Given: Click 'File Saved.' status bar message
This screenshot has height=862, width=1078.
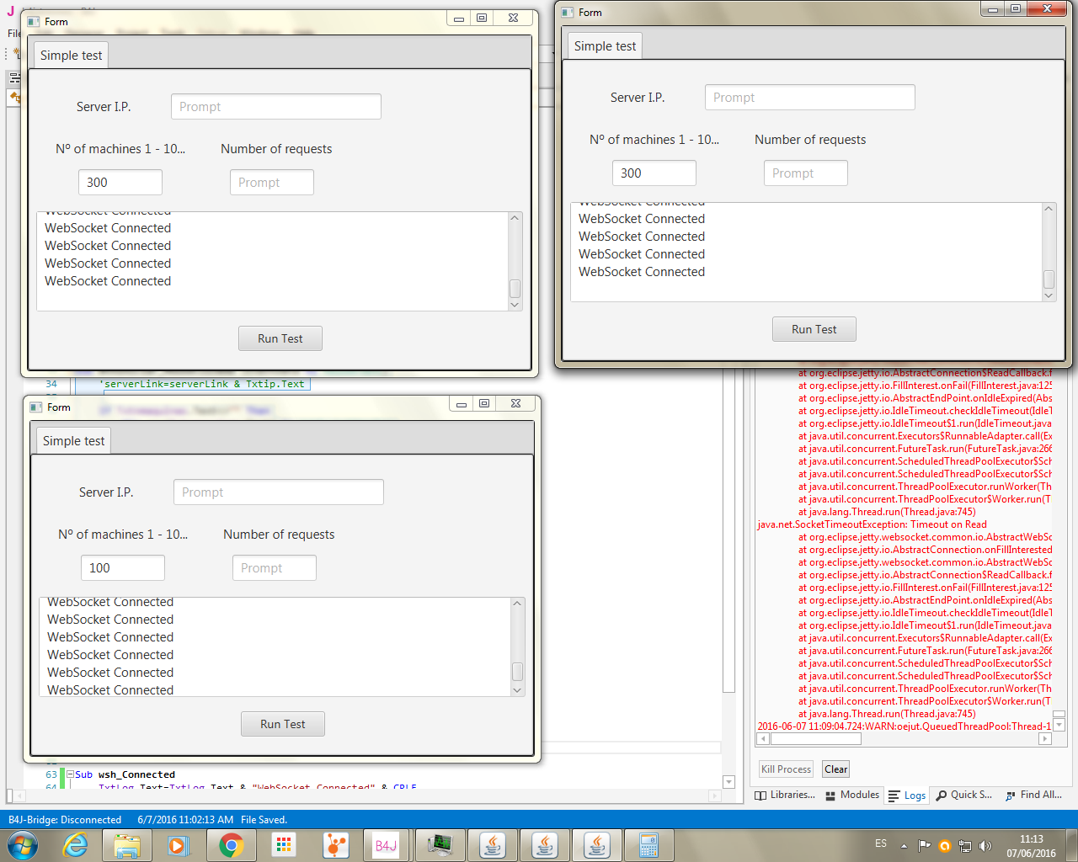Looking at the screenshot, I should [x=264, y=820].
